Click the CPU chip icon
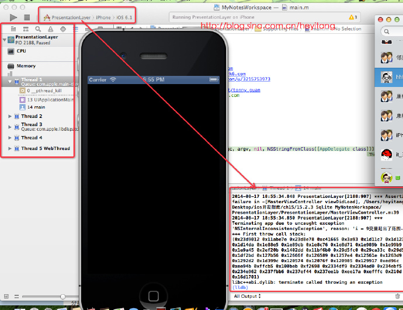Viewport: 403px width, 310px height. (11, 51)
